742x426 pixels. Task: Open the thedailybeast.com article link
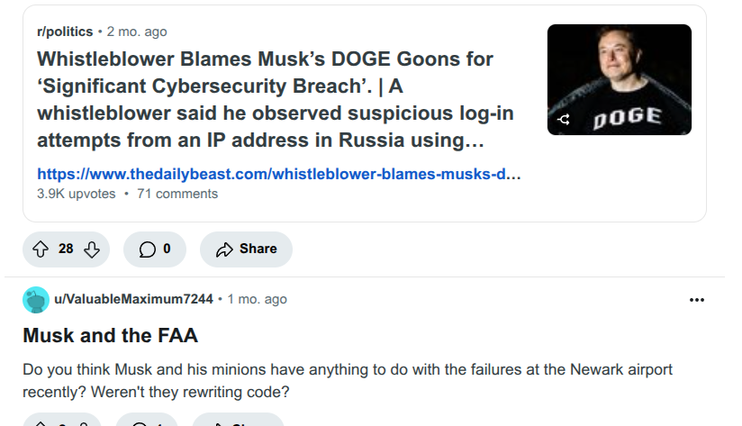[x=279, y=174]
